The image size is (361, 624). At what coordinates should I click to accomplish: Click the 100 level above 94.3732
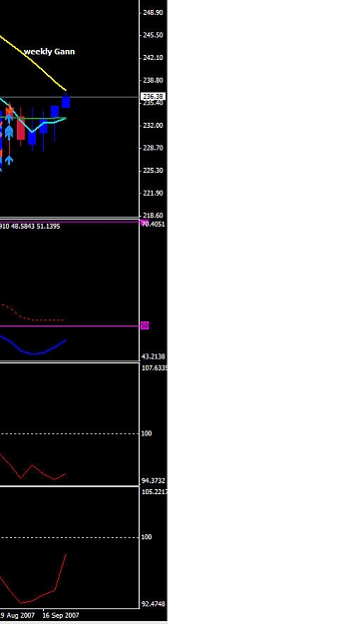[x=147, y=433]
